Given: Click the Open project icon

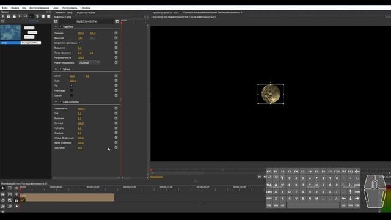Looking at the screenshot, I should click(x=9, y=16).
